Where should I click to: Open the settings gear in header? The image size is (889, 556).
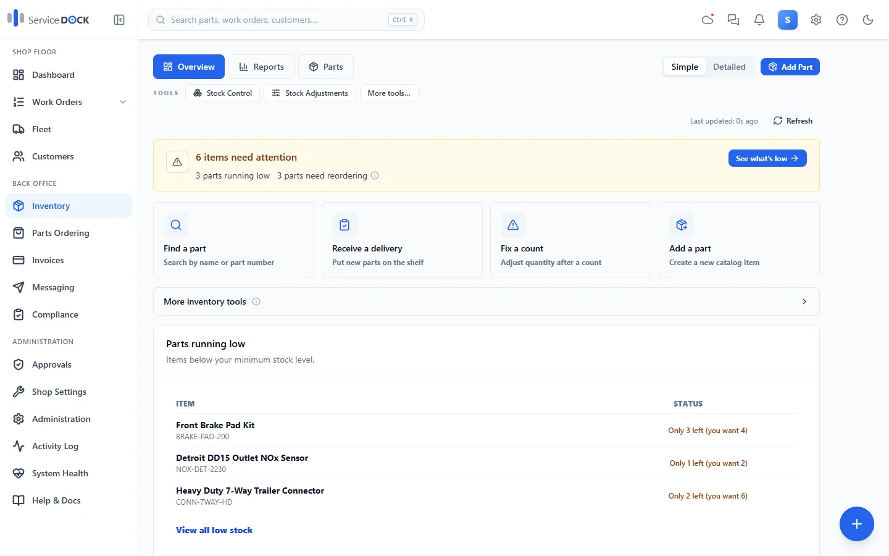pos(816,20)
